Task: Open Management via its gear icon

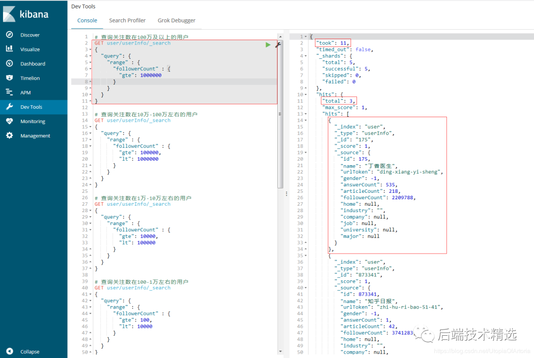Action: click(9, 135)
